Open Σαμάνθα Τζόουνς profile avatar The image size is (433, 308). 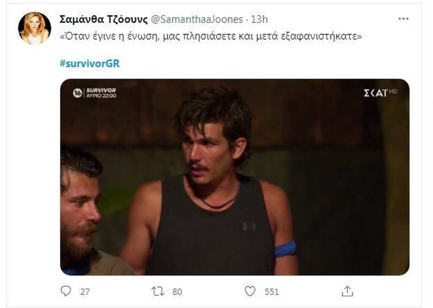[35, 28]
